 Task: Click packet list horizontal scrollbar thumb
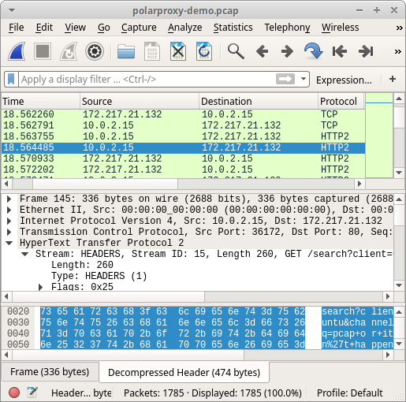point(106,184)
